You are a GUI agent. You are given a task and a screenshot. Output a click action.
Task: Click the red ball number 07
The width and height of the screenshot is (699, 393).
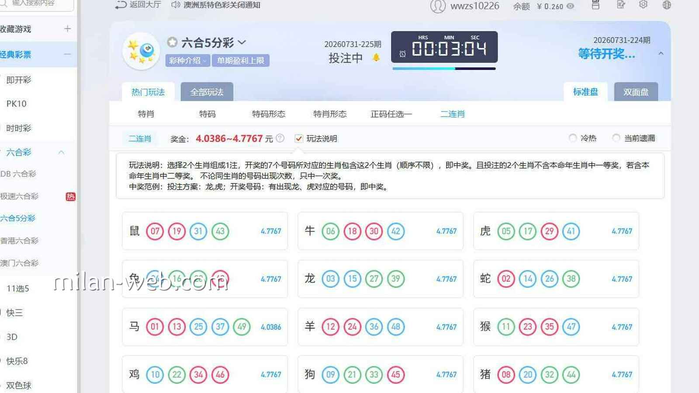(155, 231)
